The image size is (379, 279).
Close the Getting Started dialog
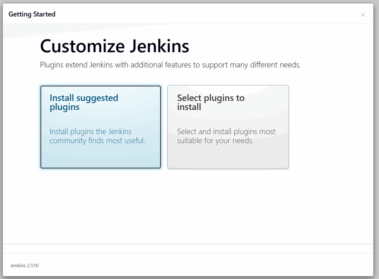point(363,15)
